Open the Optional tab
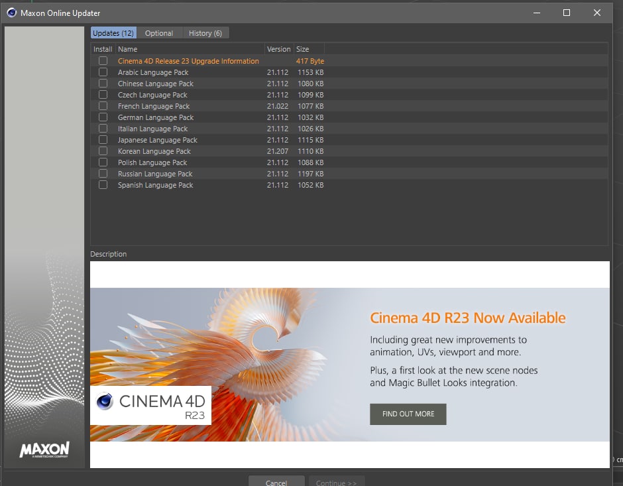Image resolution: width=623 pixels, height=486 pixels. pyautogui.click(x=159, y=33)
